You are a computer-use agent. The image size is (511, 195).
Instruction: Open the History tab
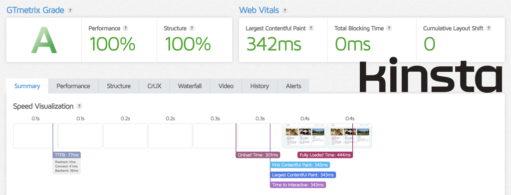[x=259, y=86]
